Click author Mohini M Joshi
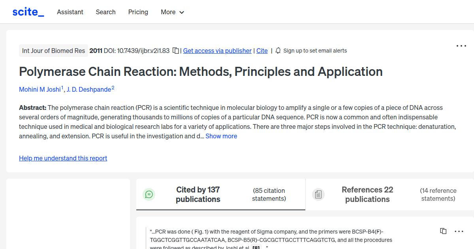This screenshot has height=249, width=474. 40,89
